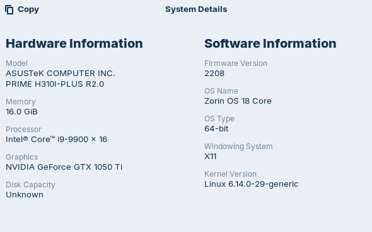Click the OS Name label
Viewport: 372px width, 232px height.
tap(221, 91)
